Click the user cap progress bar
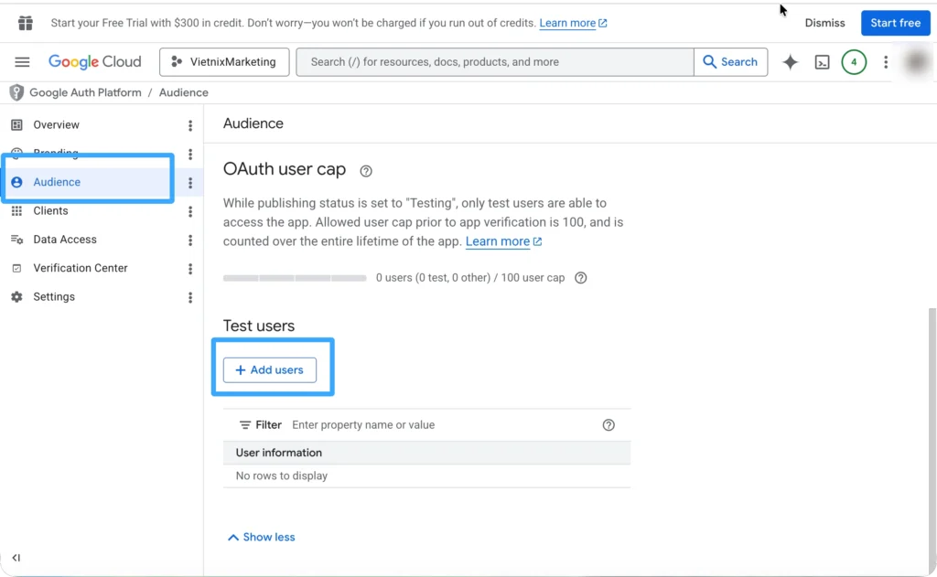This screenshot has width=937, height=577. 295,277
